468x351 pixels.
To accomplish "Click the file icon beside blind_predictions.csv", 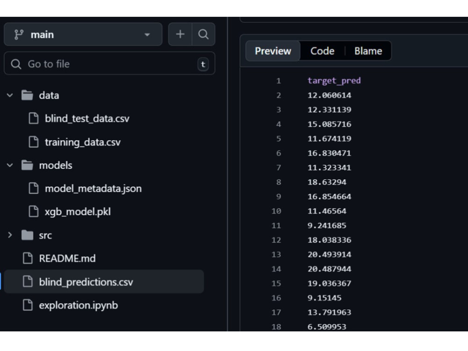I will pyautogui.click(x=28, y=281).
